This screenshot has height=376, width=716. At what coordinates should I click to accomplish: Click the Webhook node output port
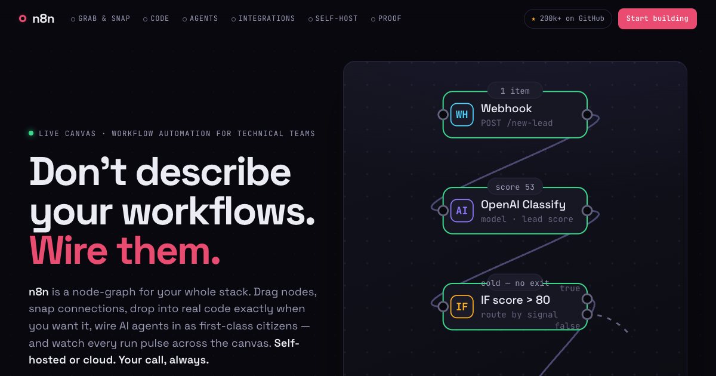(x=587, y=115)
